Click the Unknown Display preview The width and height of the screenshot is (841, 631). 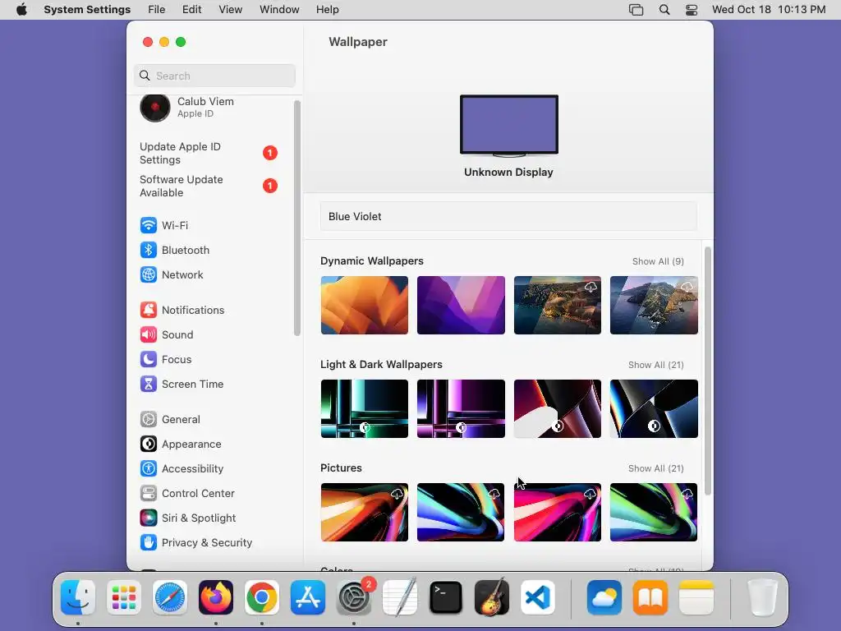509,126
